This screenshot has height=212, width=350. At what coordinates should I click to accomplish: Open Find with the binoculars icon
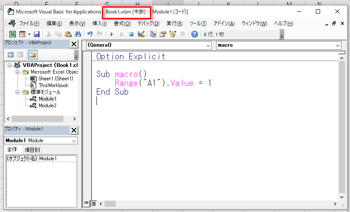77,34
